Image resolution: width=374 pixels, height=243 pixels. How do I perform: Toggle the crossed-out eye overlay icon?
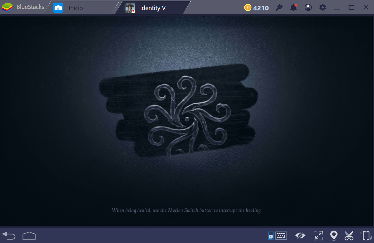point(301,236)
